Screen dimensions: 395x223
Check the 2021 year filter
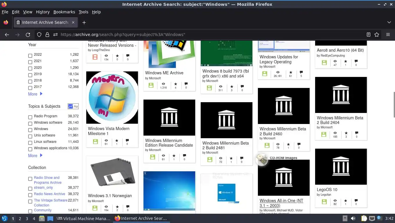(x=30, y=62)
